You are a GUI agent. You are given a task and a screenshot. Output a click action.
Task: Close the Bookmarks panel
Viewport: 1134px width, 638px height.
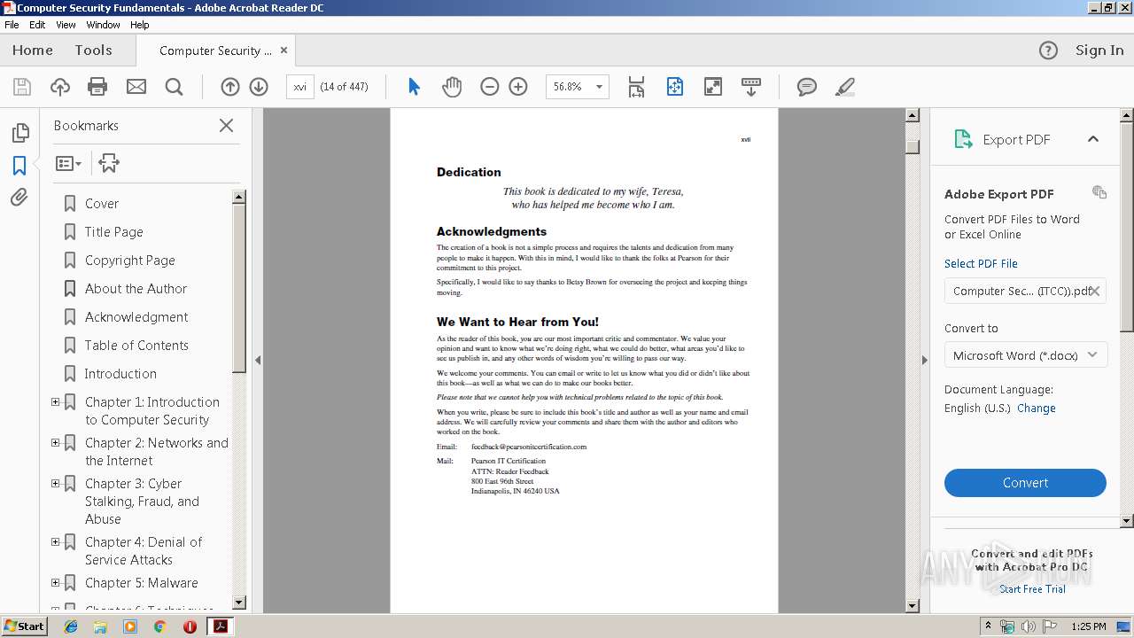click(227, 126)
